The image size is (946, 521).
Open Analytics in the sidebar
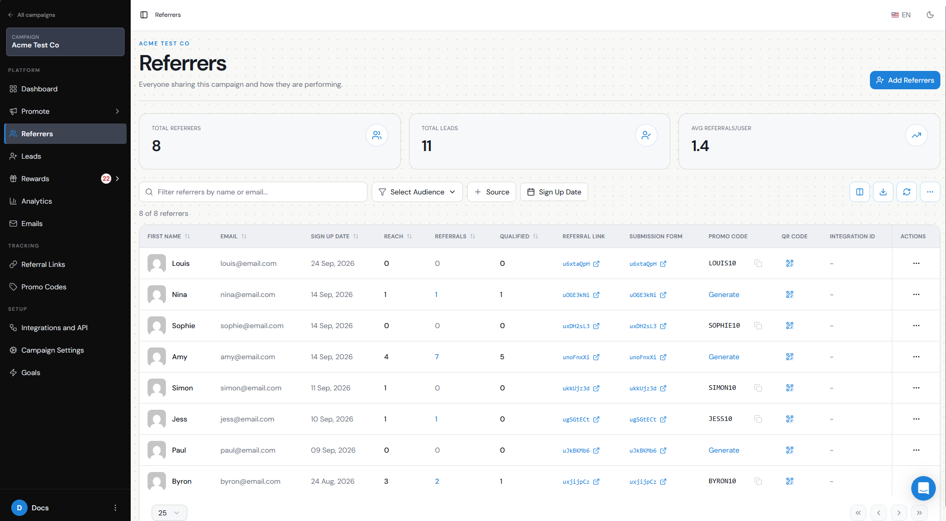(x=65, y=201)
